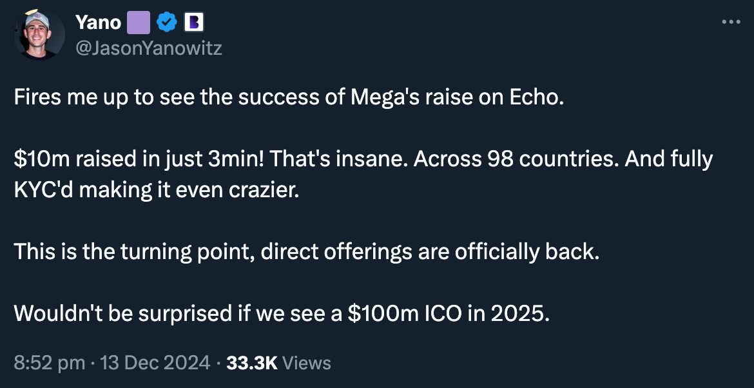The width and height of the screenshot is (754, 388).
Task: Click the word "Echo" in the tweet
Action: click(x=534, y=97)
